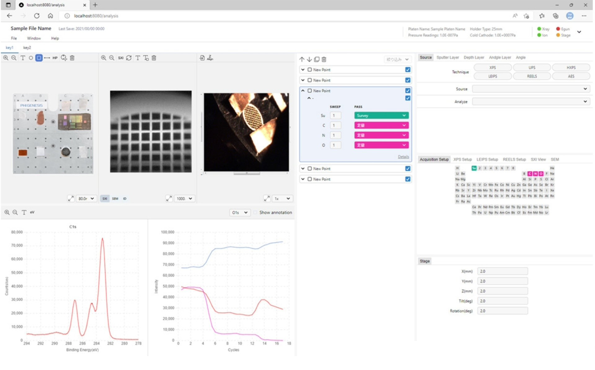
Task: Click the Z Align icon
Action: point(210,58)
